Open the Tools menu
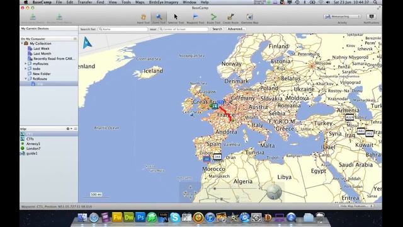The image size is (403, 227). coord(126,2)
